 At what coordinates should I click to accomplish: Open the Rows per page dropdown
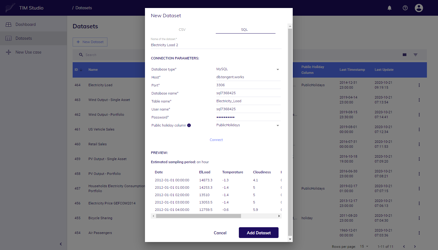click(364, 247)
